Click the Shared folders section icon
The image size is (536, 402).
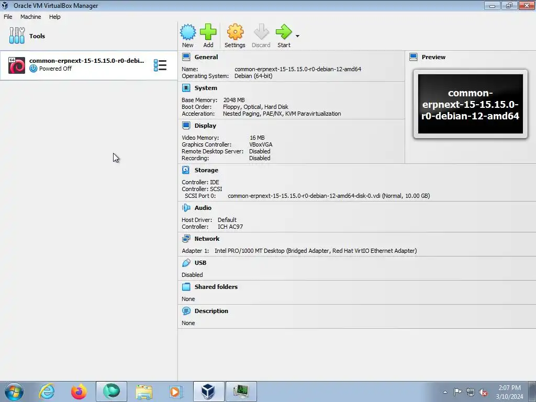pos(186,286)
